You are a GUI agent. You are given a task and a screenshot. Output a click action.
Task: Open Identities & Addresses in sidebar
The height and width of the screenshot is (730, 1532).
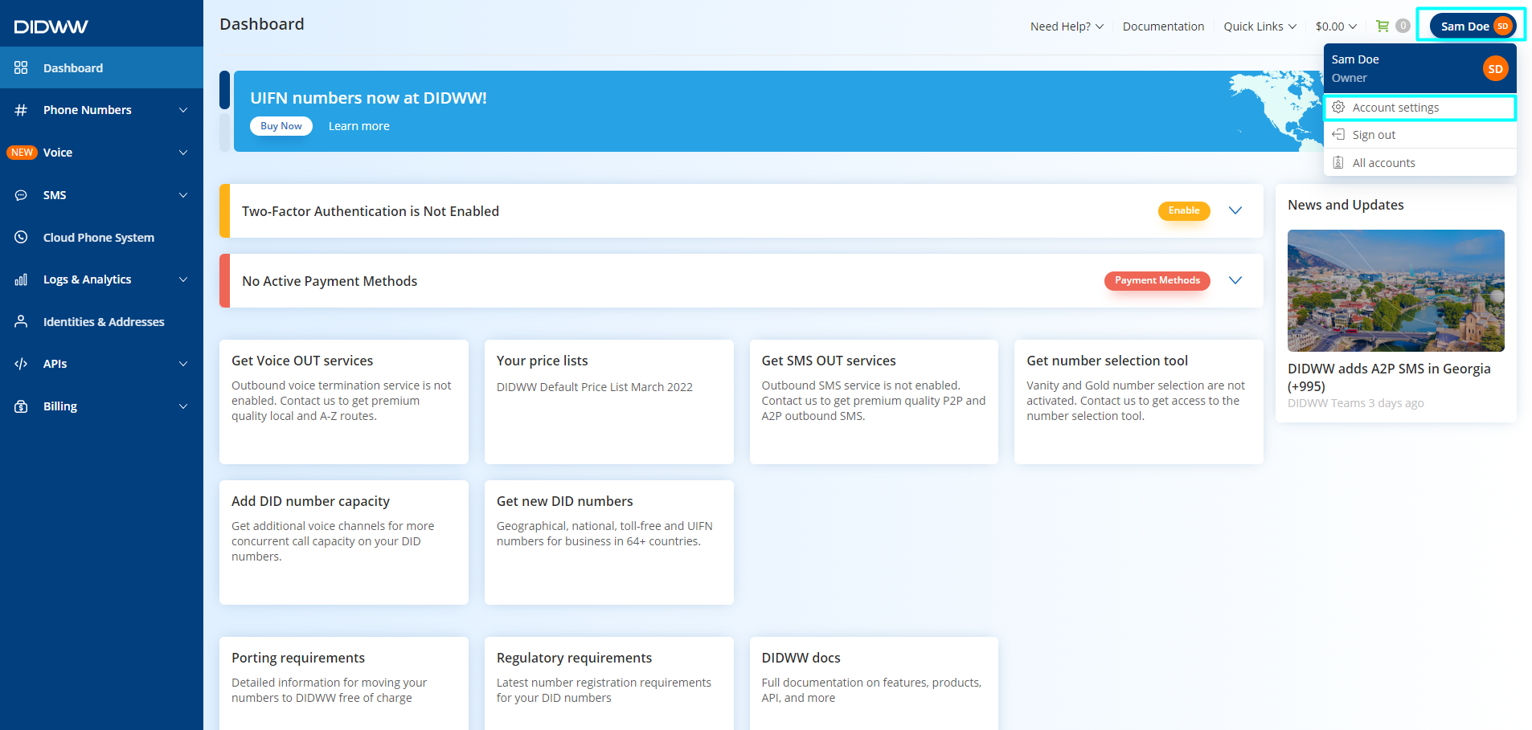click(x=101, y=321)
